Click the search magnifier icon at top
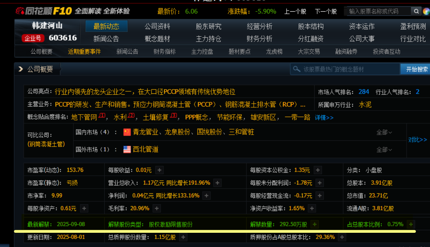 [x=416, y=11]
